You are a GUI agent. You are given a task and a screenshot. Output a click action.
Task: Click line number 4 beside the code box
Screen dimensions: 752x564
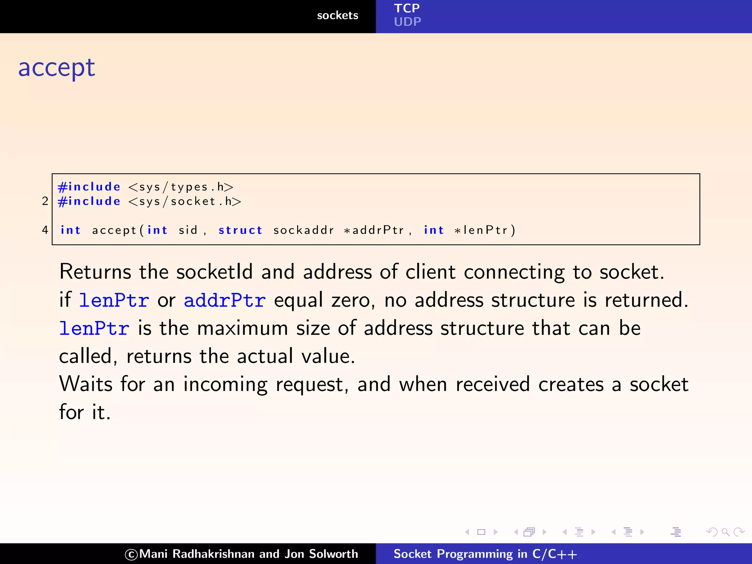(45, 230)
